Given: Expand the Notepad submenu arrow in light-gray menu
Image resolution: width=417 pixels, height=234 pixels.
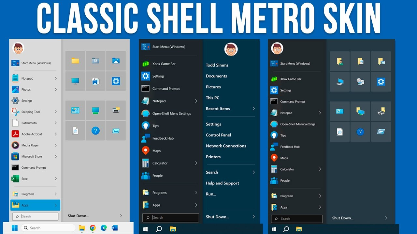Looking at the screenshot, I should click(x=56, y=78).
